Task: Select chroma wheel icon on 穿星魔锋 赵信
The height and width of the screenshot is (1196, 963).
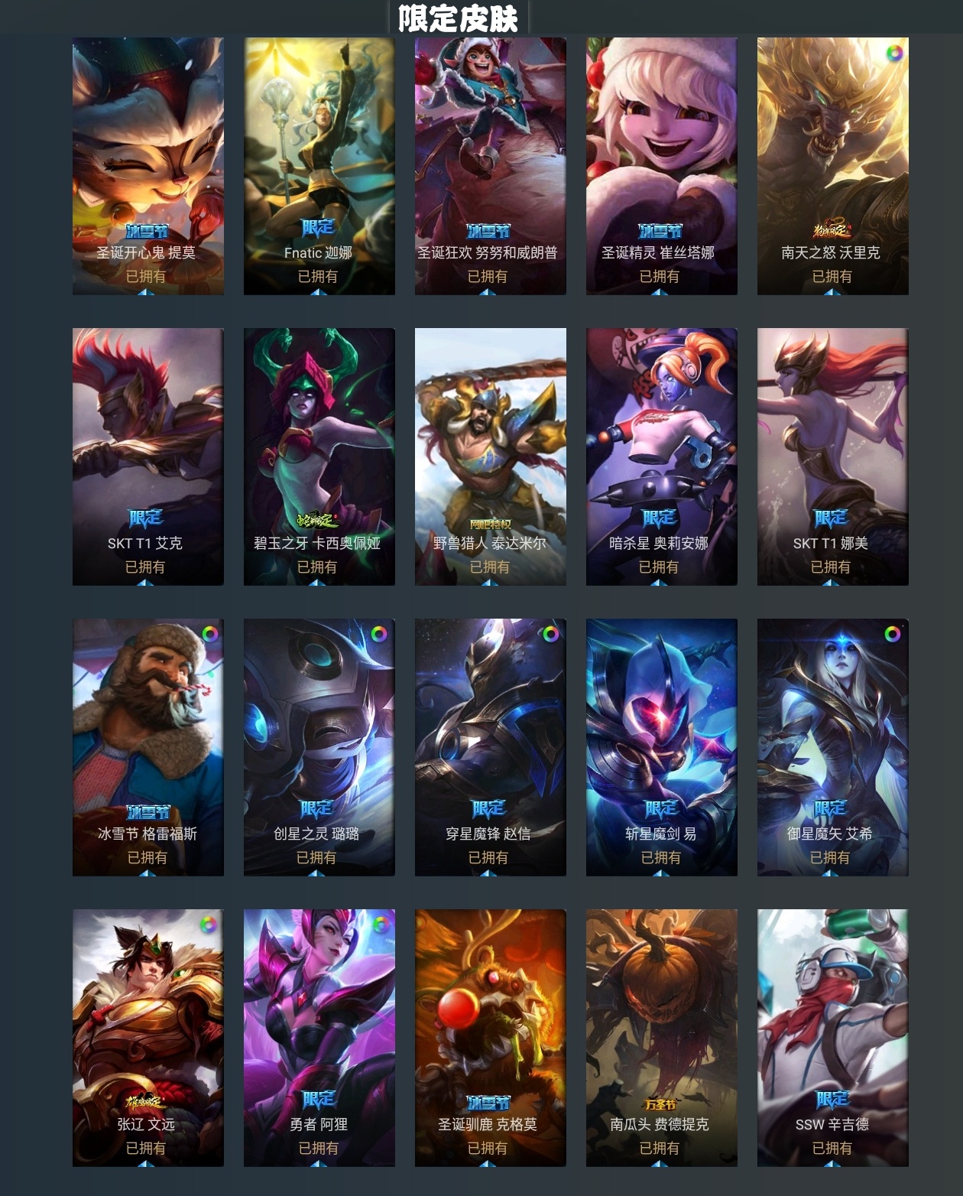Action: [550, 634]
